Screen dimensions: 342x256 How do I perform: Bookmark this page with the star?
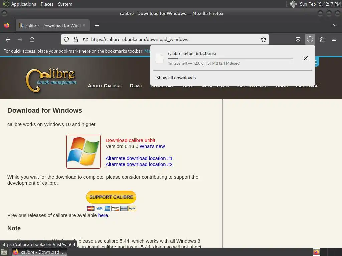pyautogui.click(x=264, y=39)
